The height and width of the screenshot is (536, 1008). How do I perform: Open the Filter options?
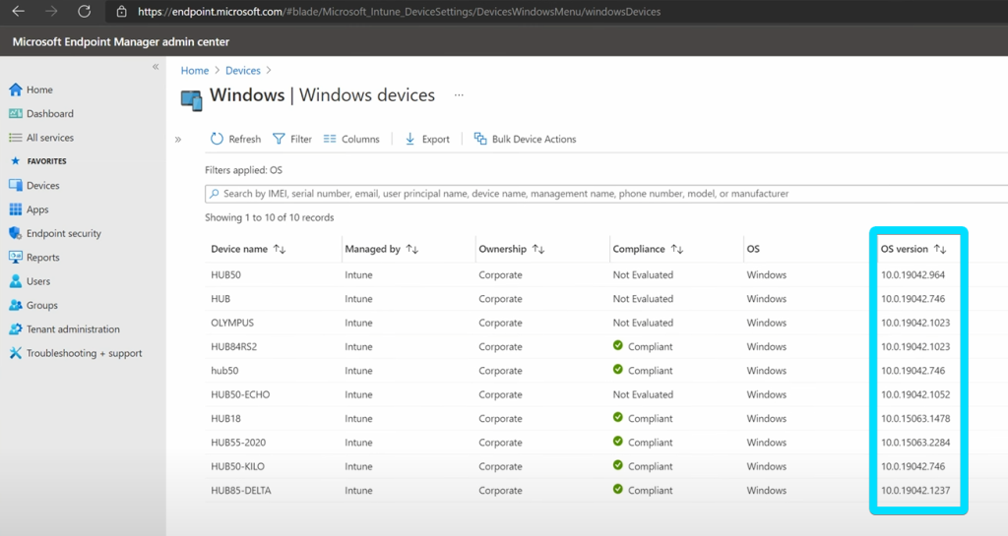(x=291, y=139)
